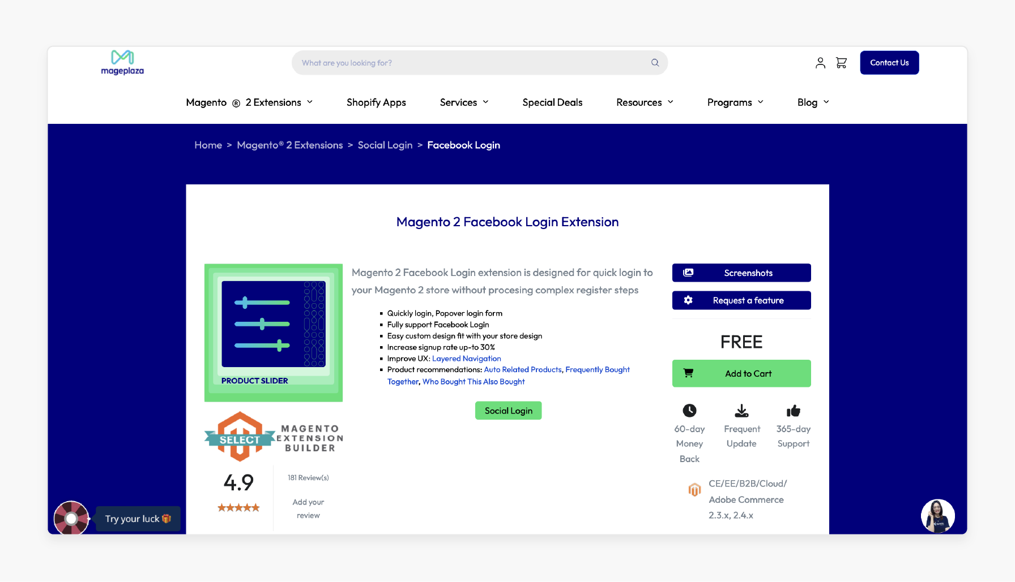
Task: Click Request a feature button
Action: coord(741,300)
